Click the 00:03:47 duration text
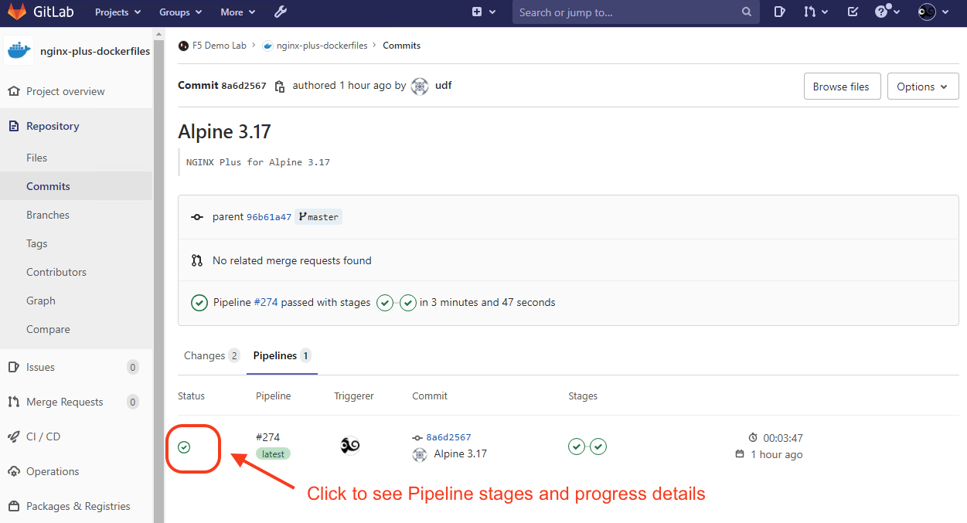 783,438
